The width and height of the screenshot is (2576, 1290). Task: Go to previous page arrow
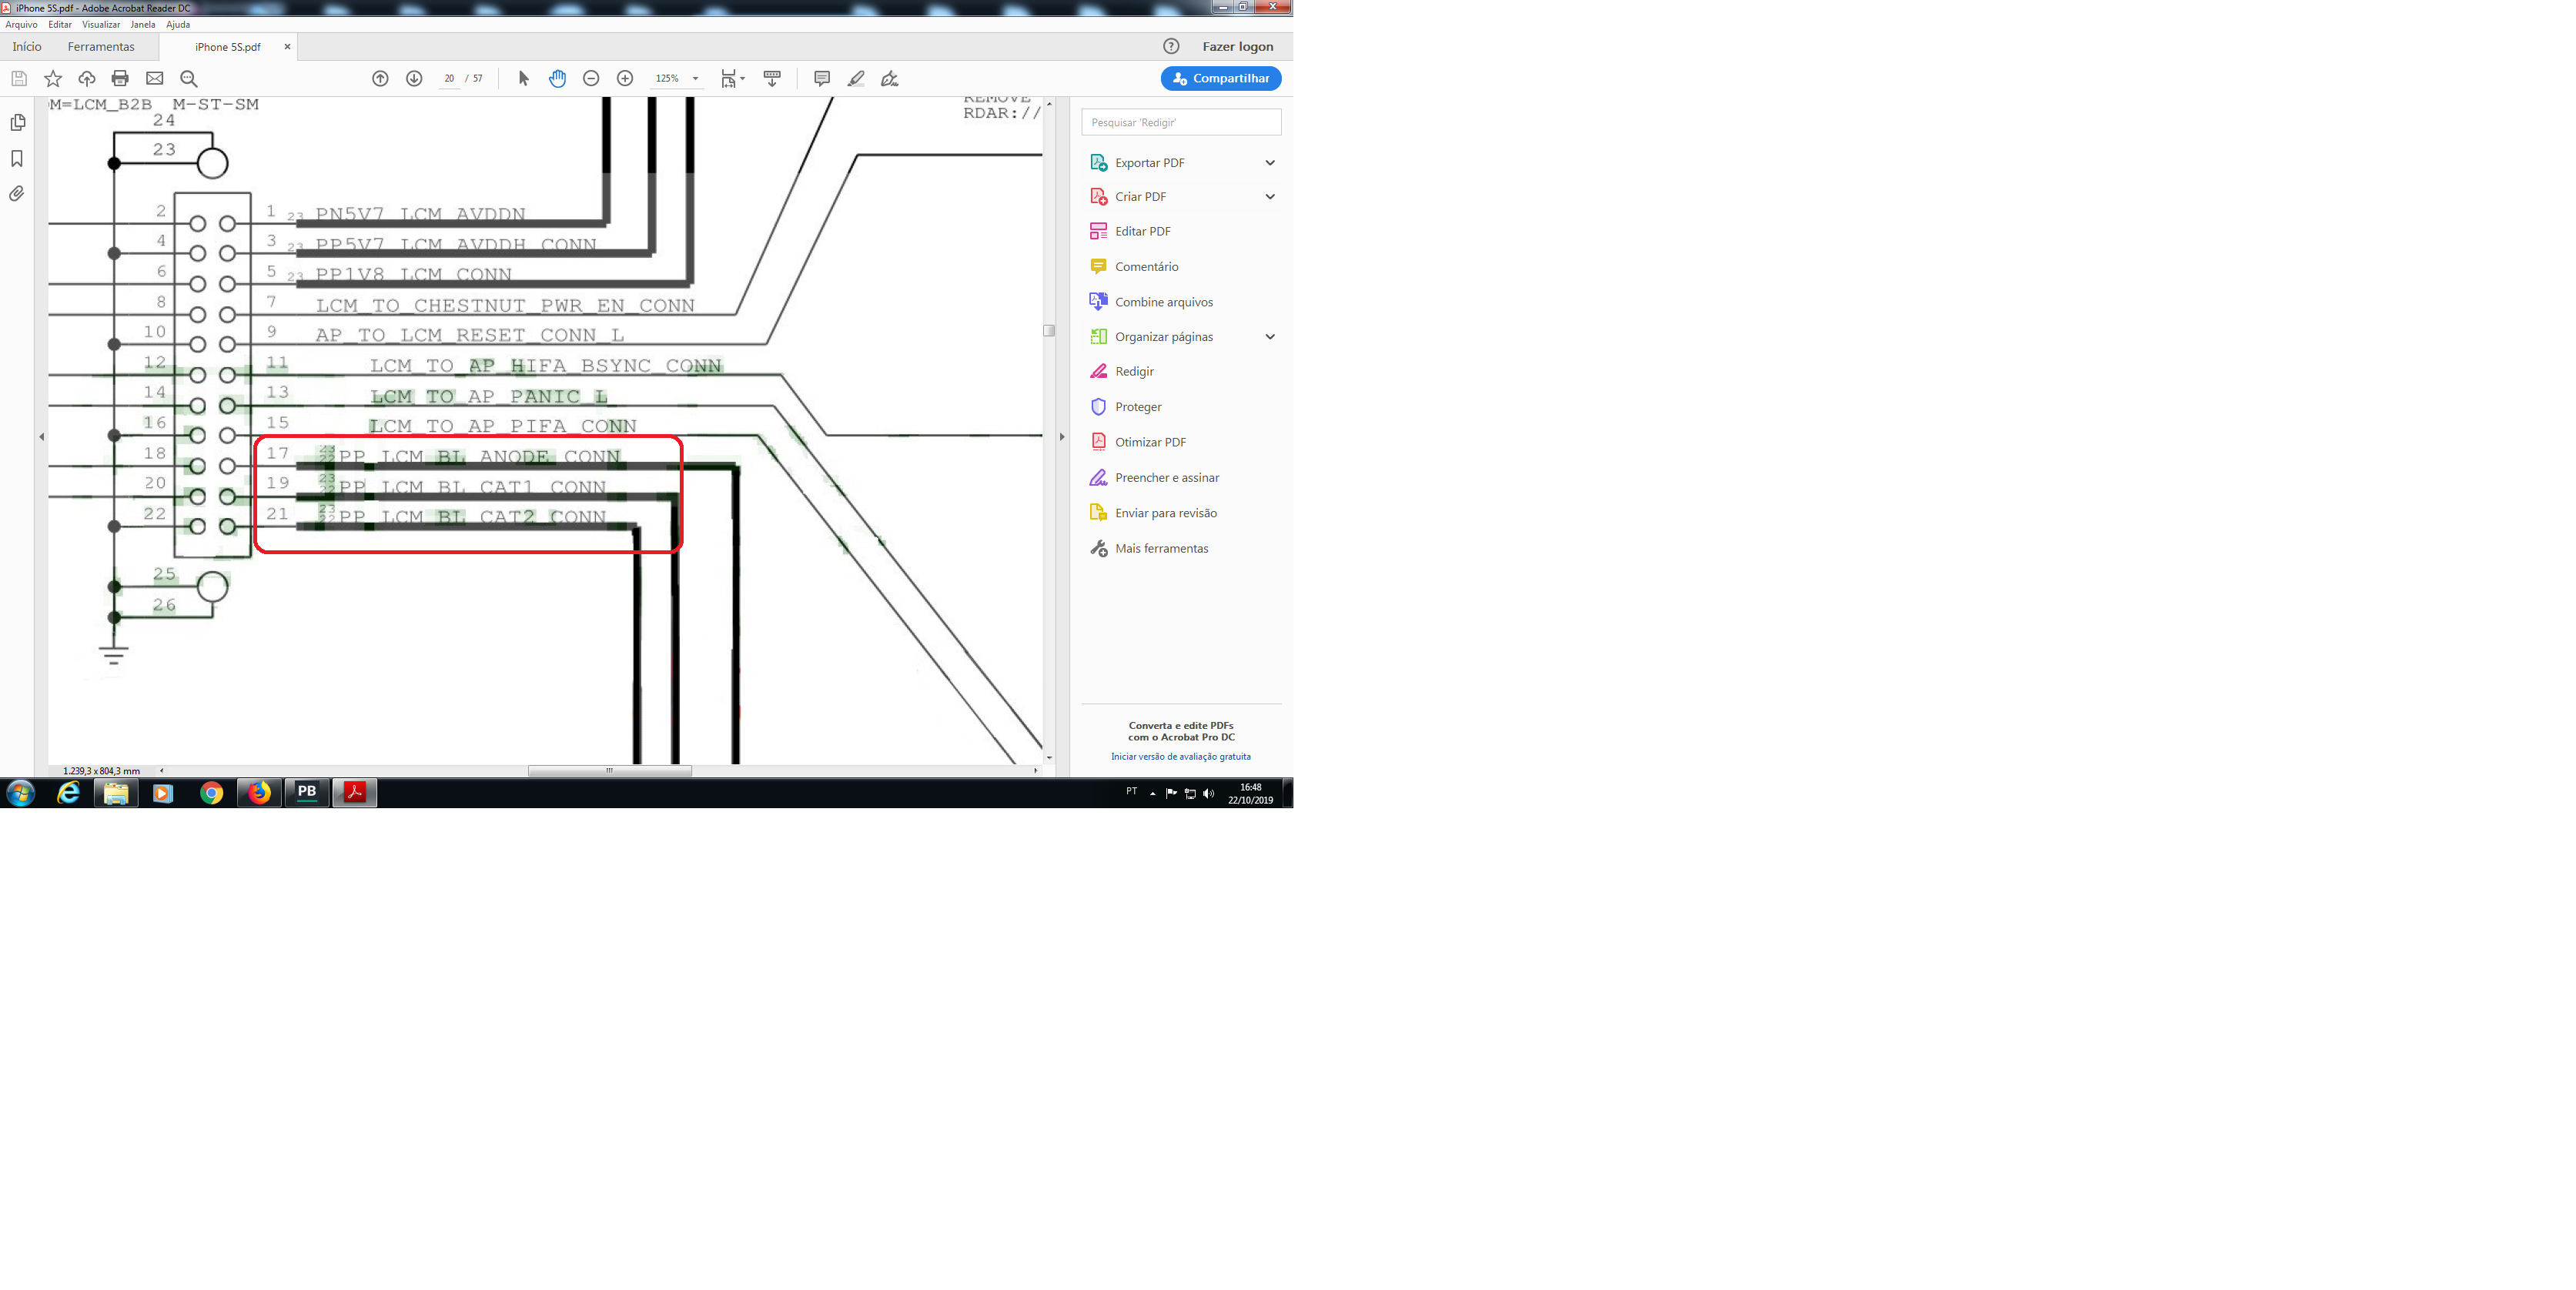pyautogui.click(x=380, y=78)
